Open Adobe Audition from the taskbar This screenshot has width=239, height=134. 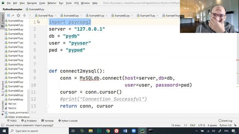coord(99,131)
